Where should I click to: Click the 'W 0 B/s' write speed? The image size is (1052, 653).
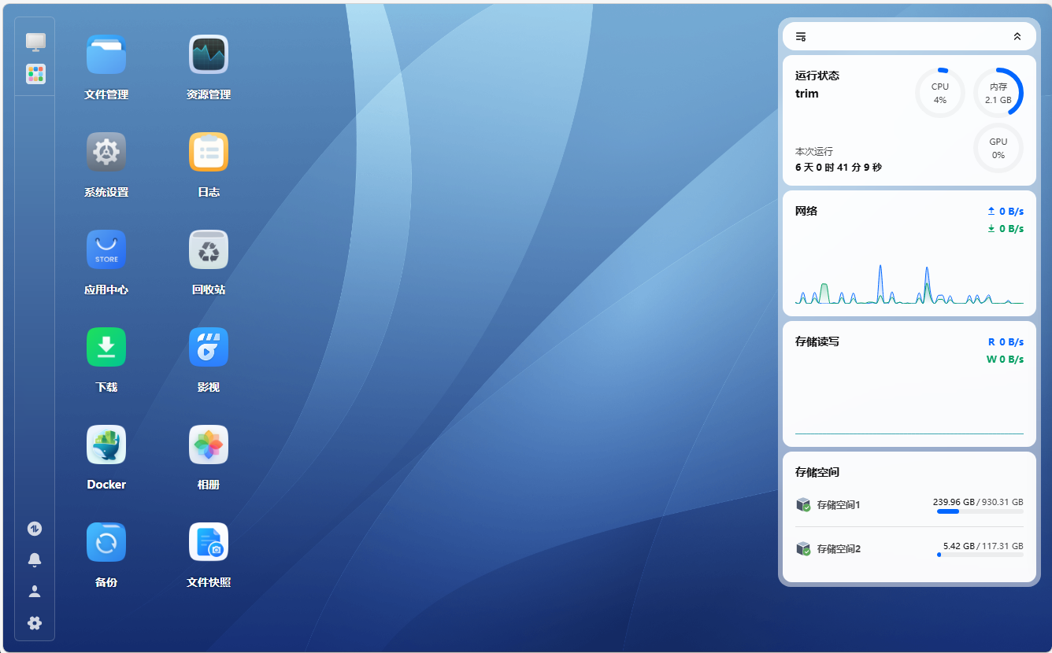(x=1005, y=360)
